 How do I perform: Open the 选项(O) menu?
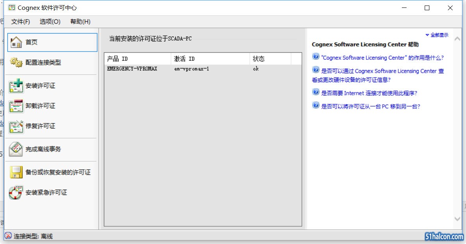50,22
